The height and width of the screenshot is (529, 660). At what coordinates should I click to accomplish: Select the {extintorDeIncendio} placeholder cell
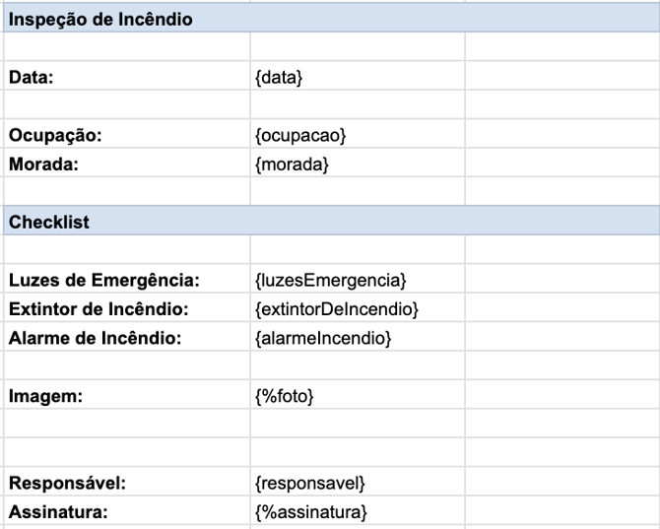[x=337, y=309]
